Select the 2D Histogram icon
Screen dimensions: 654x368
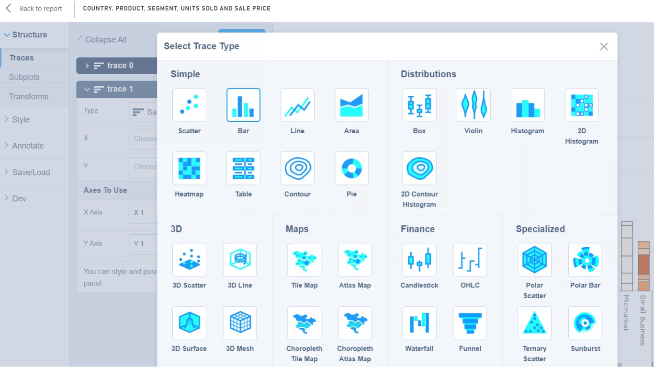coord(582,105)
